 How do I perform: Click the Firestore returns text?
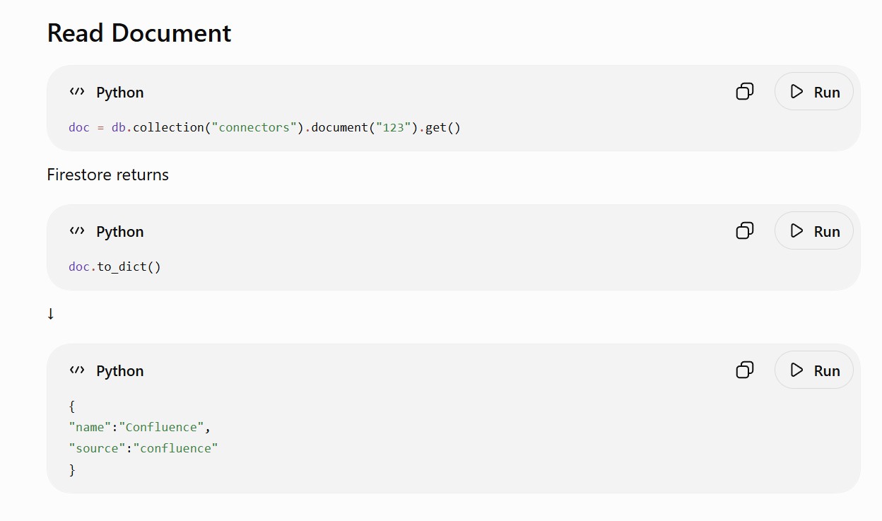pos(108,175)
